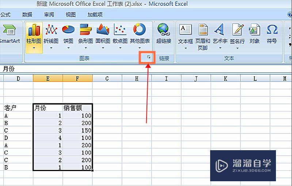Expand the 条形图 dropdown arrow
This screenshot has height=186, width=292.
[86, 48]
